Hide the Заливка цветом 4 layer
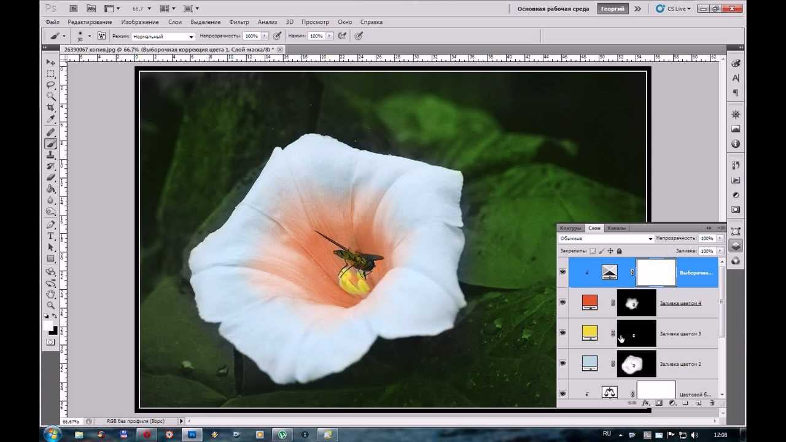This screenshot has width=786, height=442. click(562, 303)
